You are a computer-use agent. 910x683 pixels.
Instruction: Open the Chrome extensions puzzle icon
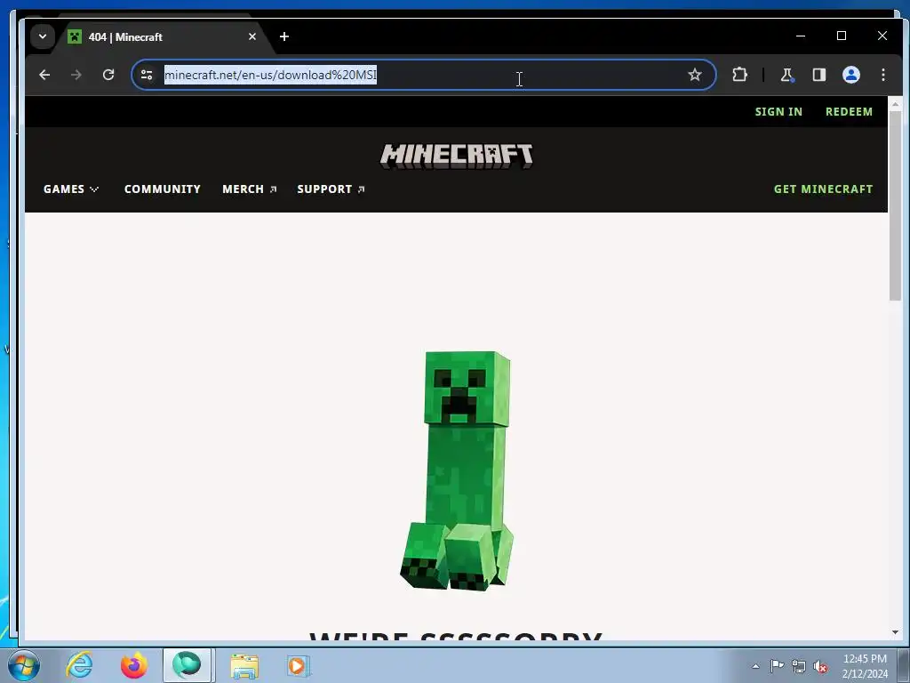(x=739, y=75)
